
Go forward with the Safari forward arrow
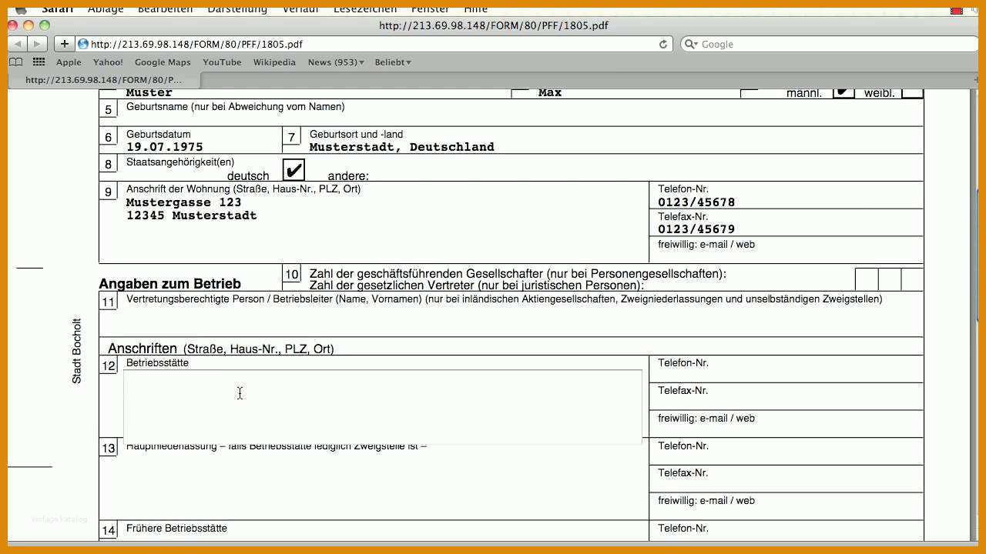point(37,45)
